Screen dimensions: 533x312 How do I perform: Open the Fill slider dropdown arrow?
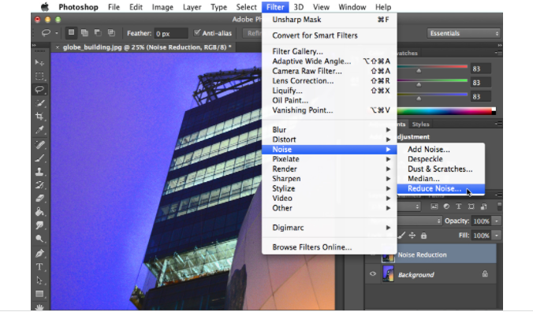pyautogui.click(x=497, y=236)
